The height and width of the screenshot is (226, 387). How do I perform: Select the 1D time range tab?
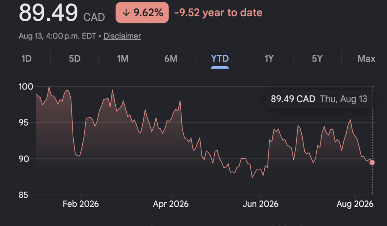pyautogui.click(x=26, y=59)
